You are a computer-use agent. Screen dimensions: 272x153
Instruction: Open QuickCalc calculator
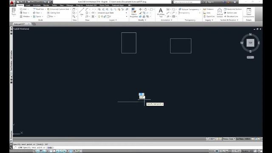coord(209,17)
